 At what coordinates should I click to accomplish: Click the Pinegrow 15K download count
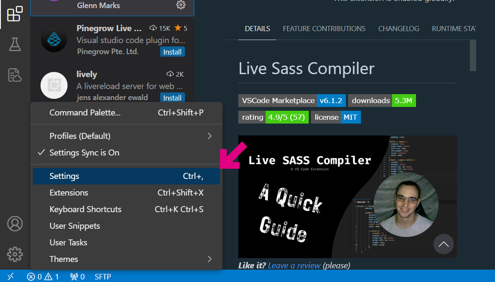160,28
